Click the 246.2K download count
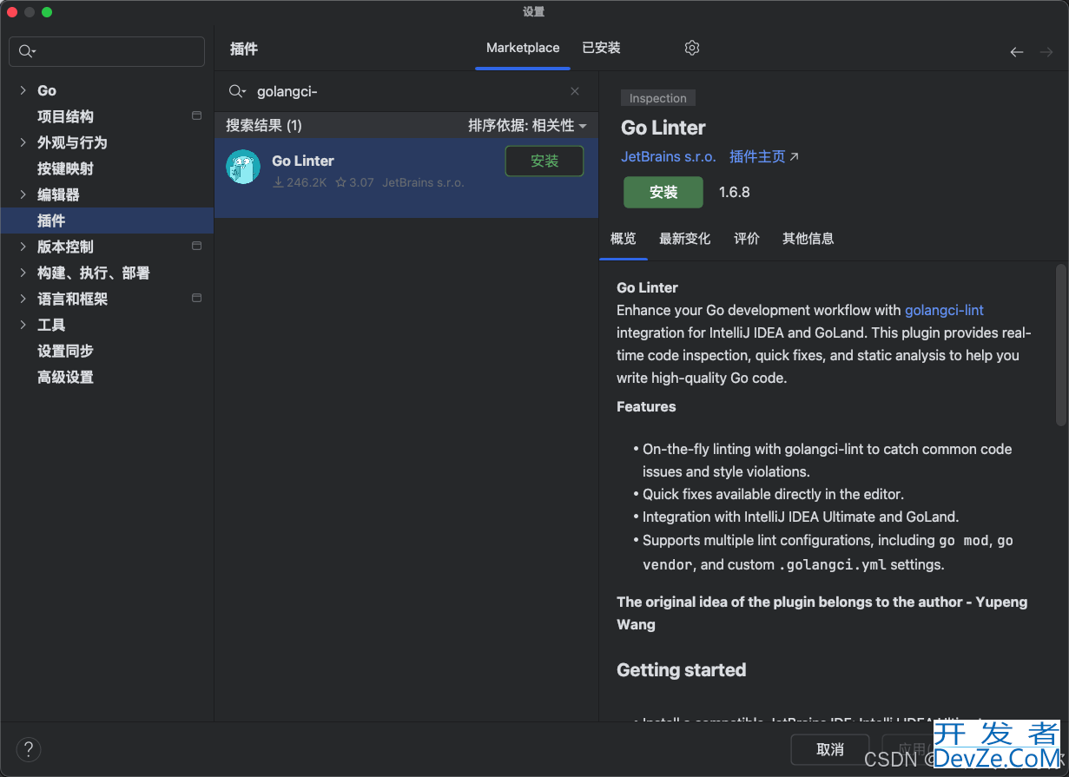The width and height of the screenshot is (1069, 777). point(300,182)
